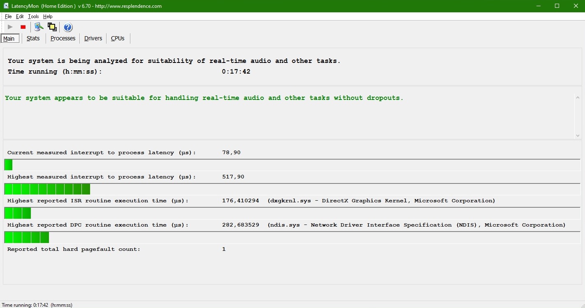Switch to the Drivers tab
This screenshot has height=308, width=585.
click(93, 38)
